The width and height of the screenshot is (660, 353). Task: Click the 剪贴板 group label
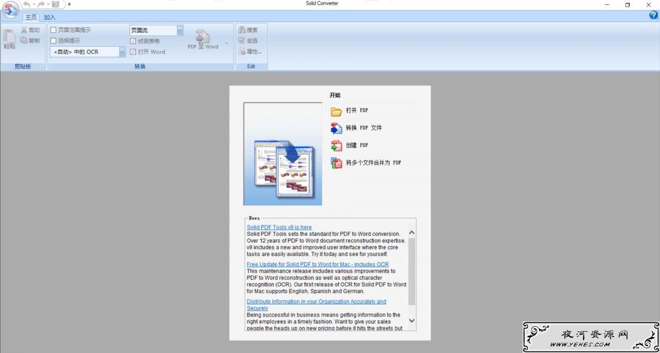click(x=23, y=67)
